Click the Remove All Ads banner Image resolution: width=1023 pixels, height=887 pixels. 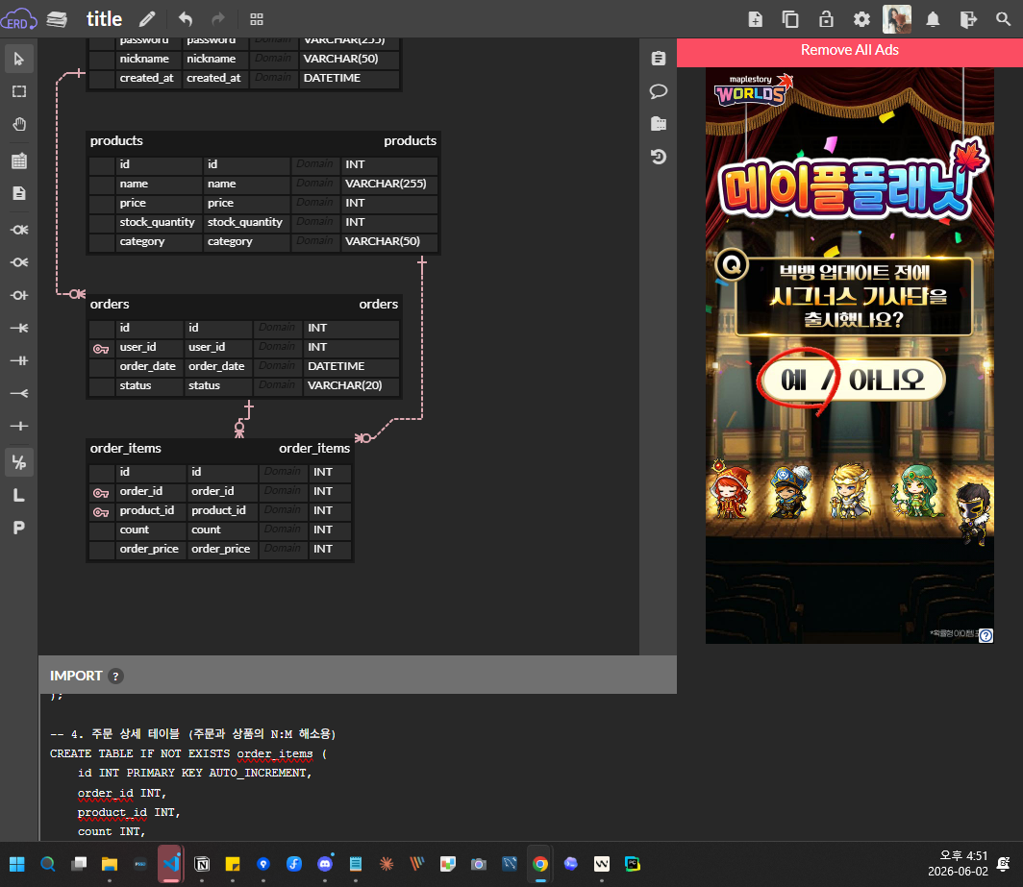pos(850,50)
